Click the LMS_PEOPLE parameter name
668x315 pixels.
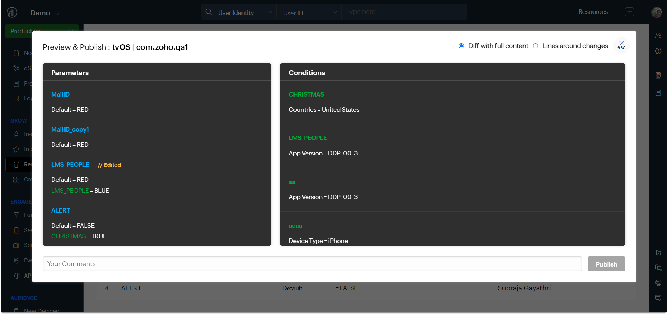tap(70, 165)
